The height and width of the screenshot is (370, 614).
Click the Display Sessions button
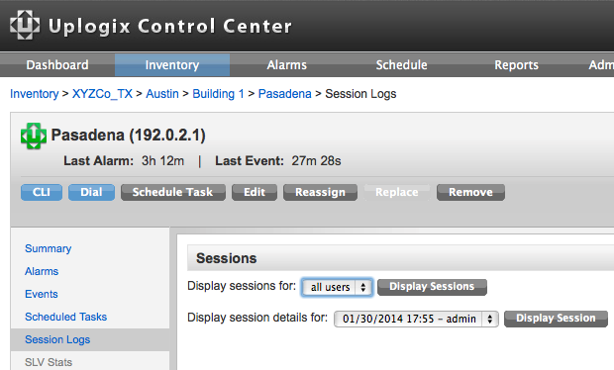[432, 287]
